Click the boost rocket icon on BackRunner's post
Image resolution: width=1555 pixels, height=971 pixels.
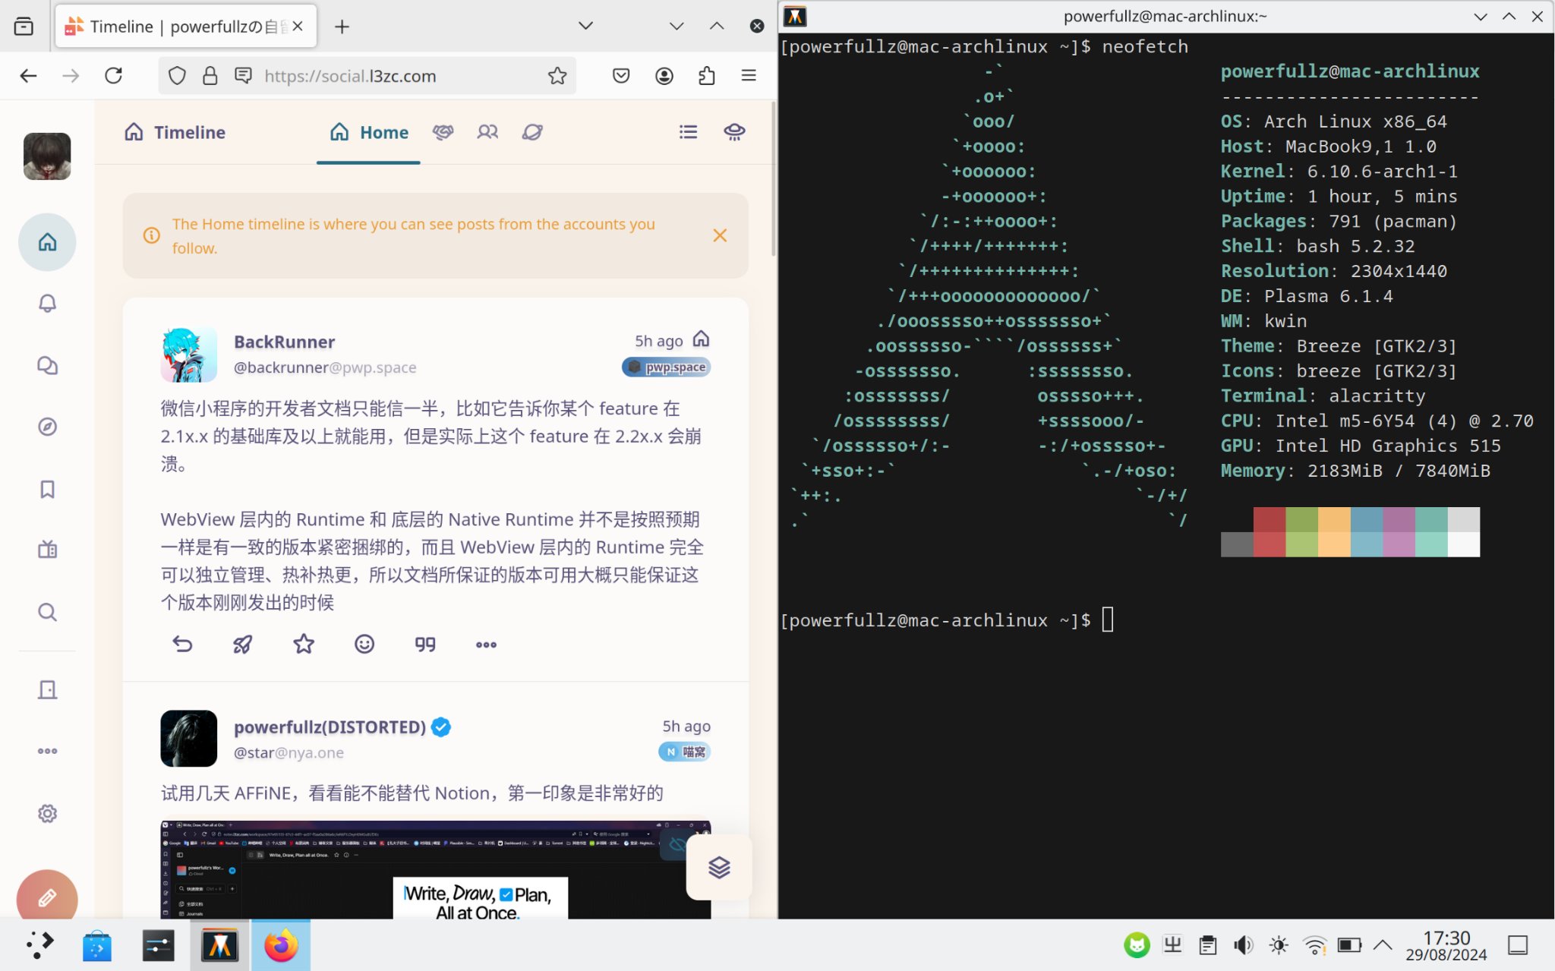pos(243,645)
